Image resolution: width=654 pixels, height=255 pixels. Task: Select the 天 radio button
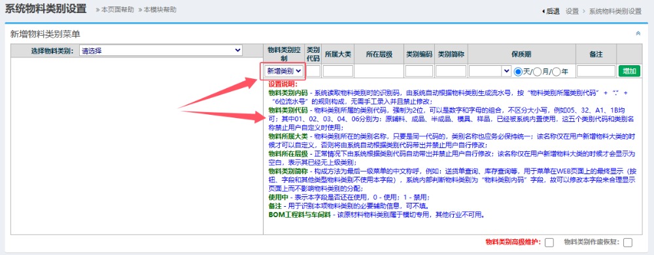click(x=519, y=72)
